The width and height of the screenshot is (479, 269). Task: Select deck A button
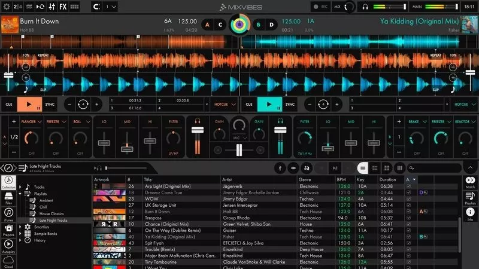coord(207,25)
